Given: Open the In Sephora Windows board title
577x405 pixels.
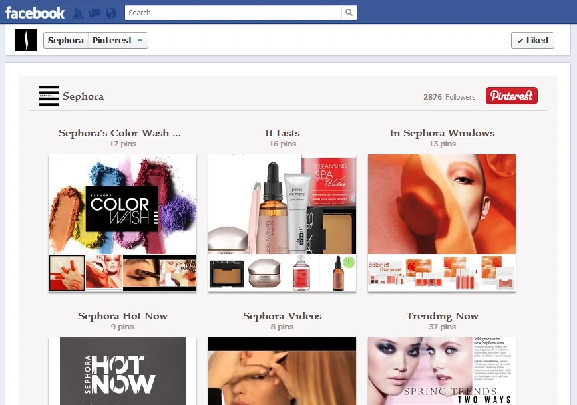Looking at the screenshot, I should tap(442, 133).
